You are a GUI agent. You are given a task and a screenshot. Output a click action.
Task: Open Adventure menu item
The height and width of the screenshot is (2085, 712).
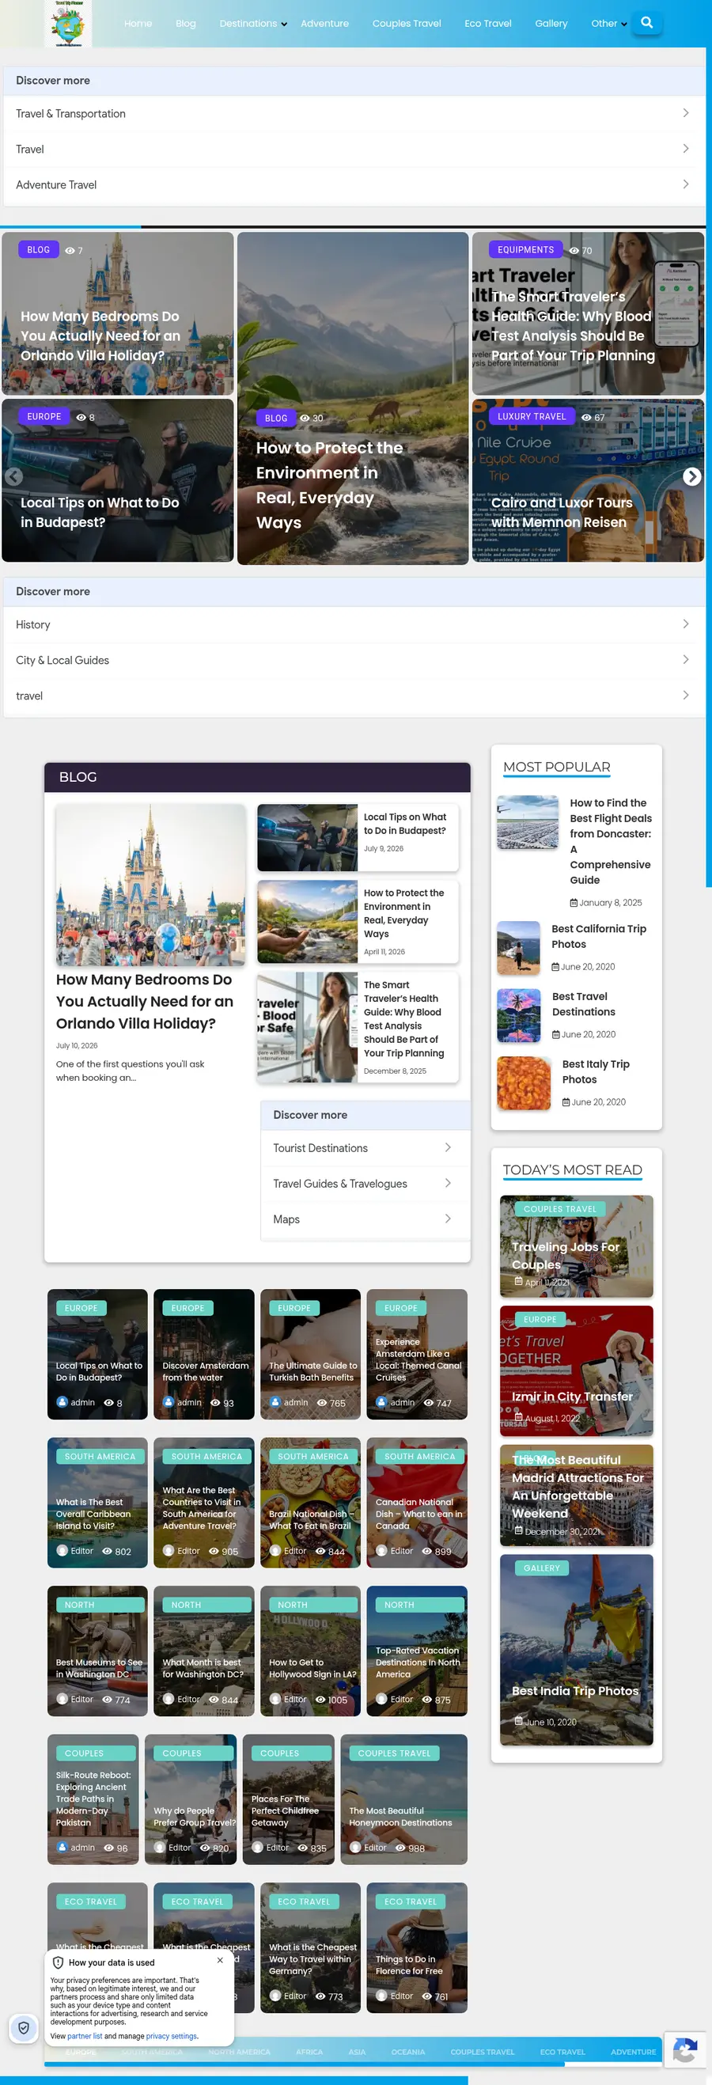pos(324,24)
